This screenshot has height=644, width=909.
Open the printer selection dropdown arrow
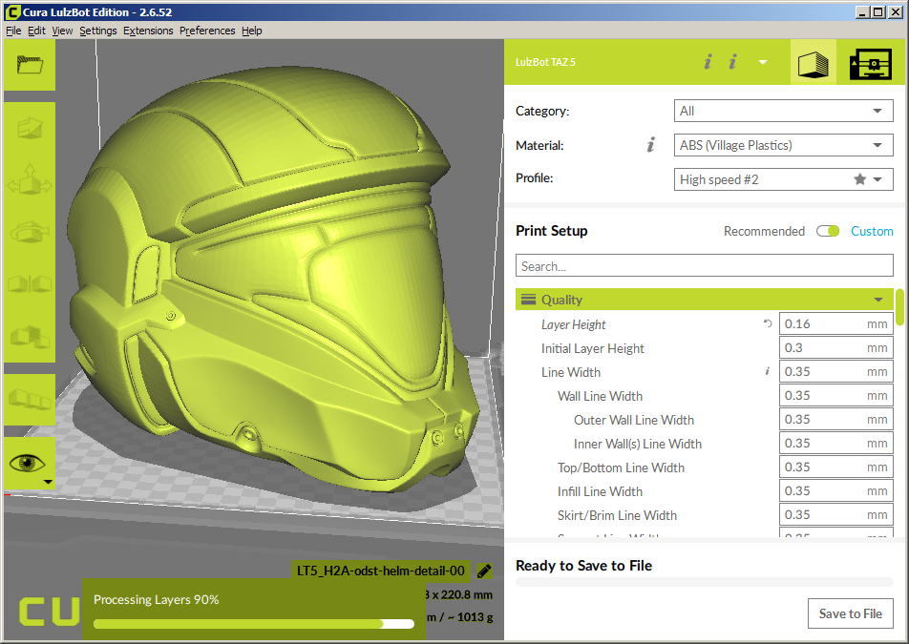(763, 62)
